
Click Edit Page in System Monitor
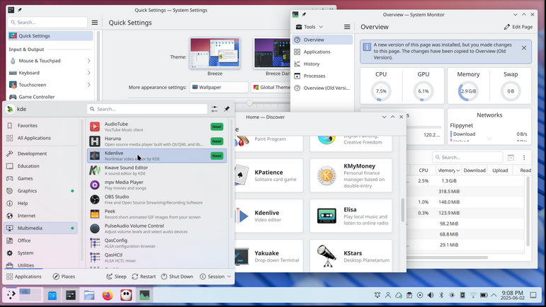[x=518, y=27]
